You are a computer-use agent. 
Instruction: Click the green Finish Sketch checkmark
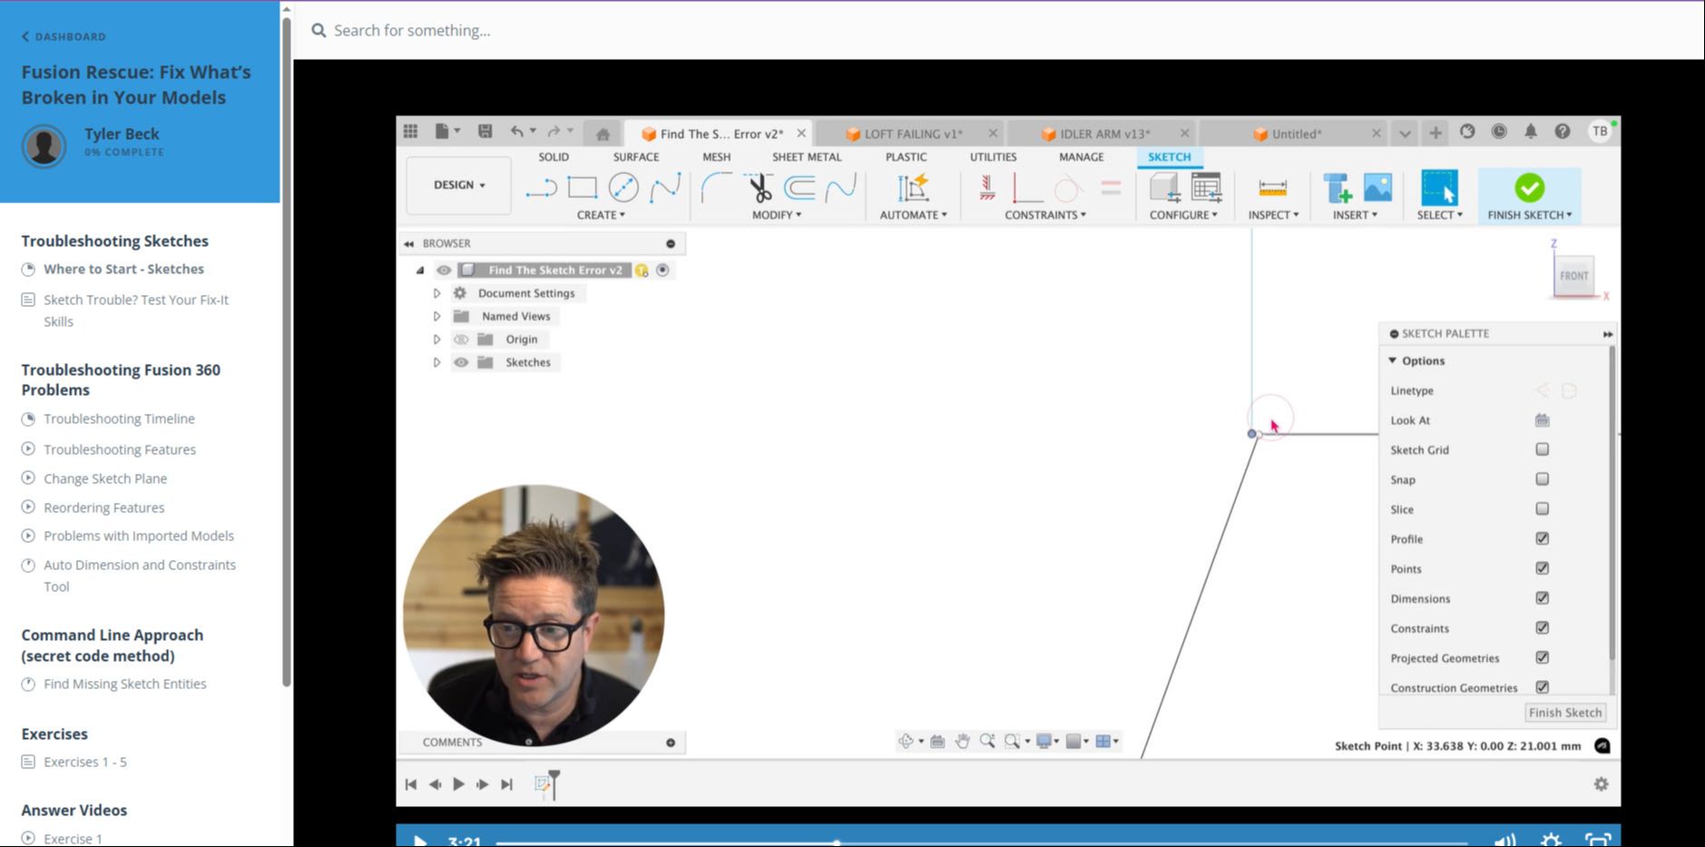[1529, 188]
